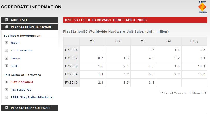Screen dimensions: 210x114
Task: Expand the PLAYSTATION® SOFTWARE section
Action: [x=7, y=108]
